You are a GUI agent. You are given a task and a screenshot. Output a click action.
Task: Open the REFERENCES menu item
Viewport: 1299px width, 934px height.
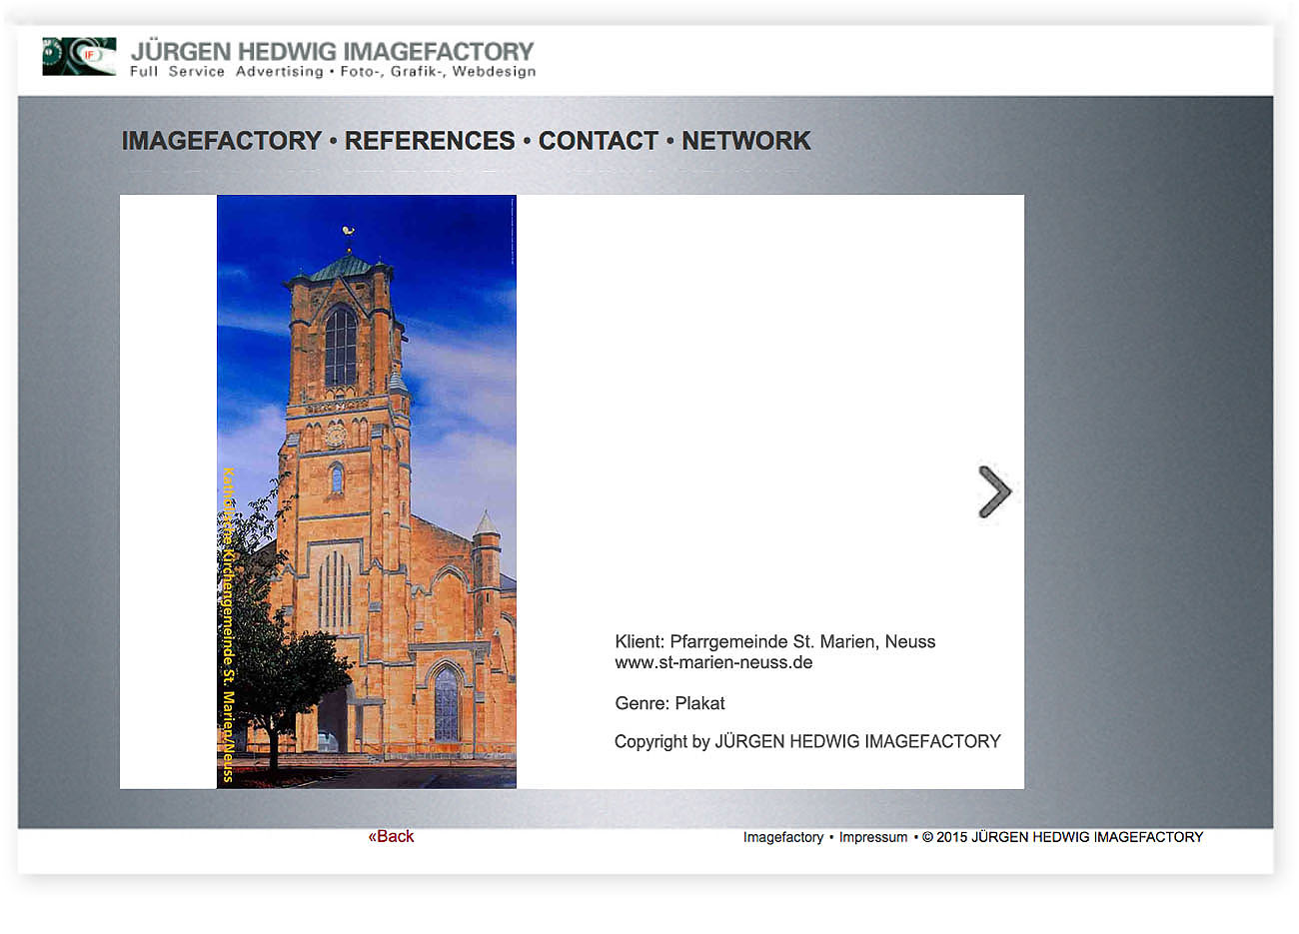click(x=430, y=141)
